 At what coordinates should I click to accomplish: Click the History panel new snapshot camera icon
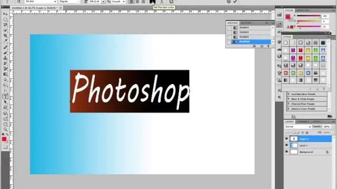click(x=262, y=46)
